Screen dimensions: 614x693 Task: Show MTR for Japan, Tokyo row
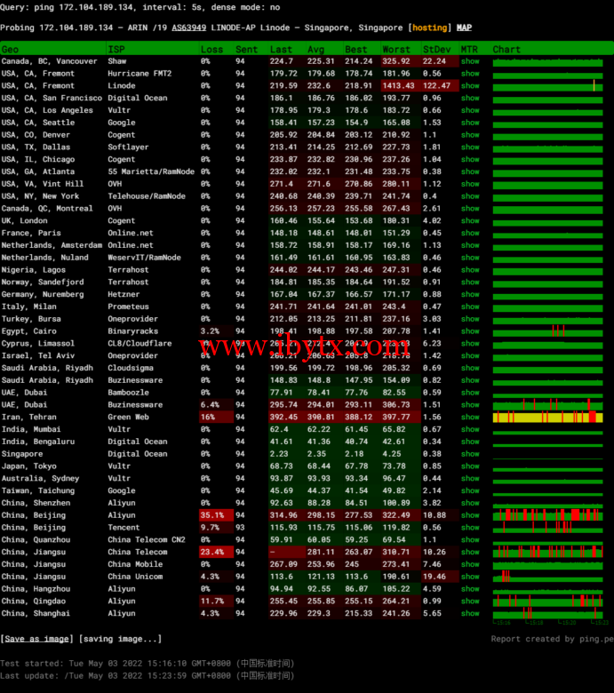click(x=470, y=466)
